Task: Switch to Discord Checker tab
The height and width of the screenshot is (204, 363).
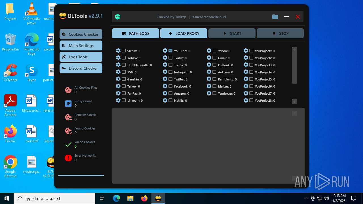Action: (81, 68)
